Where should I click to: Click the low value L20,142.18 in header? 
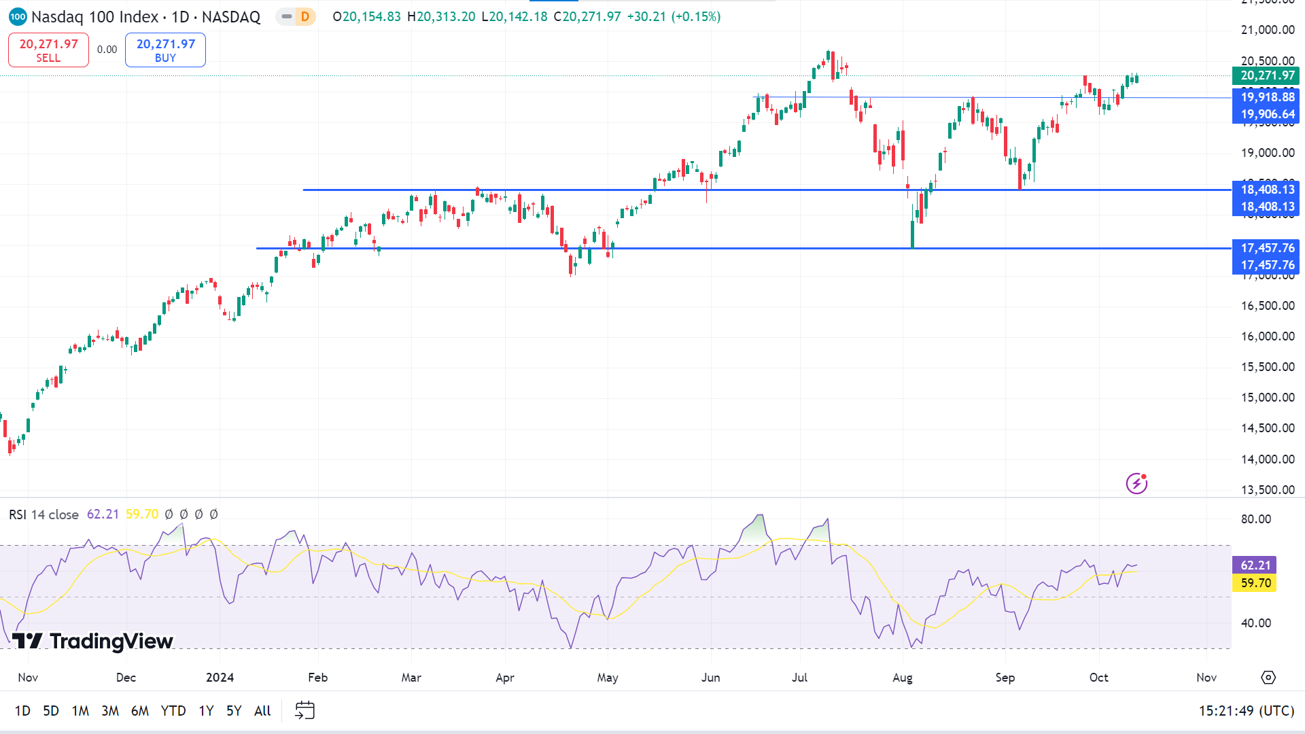(515, 16)
